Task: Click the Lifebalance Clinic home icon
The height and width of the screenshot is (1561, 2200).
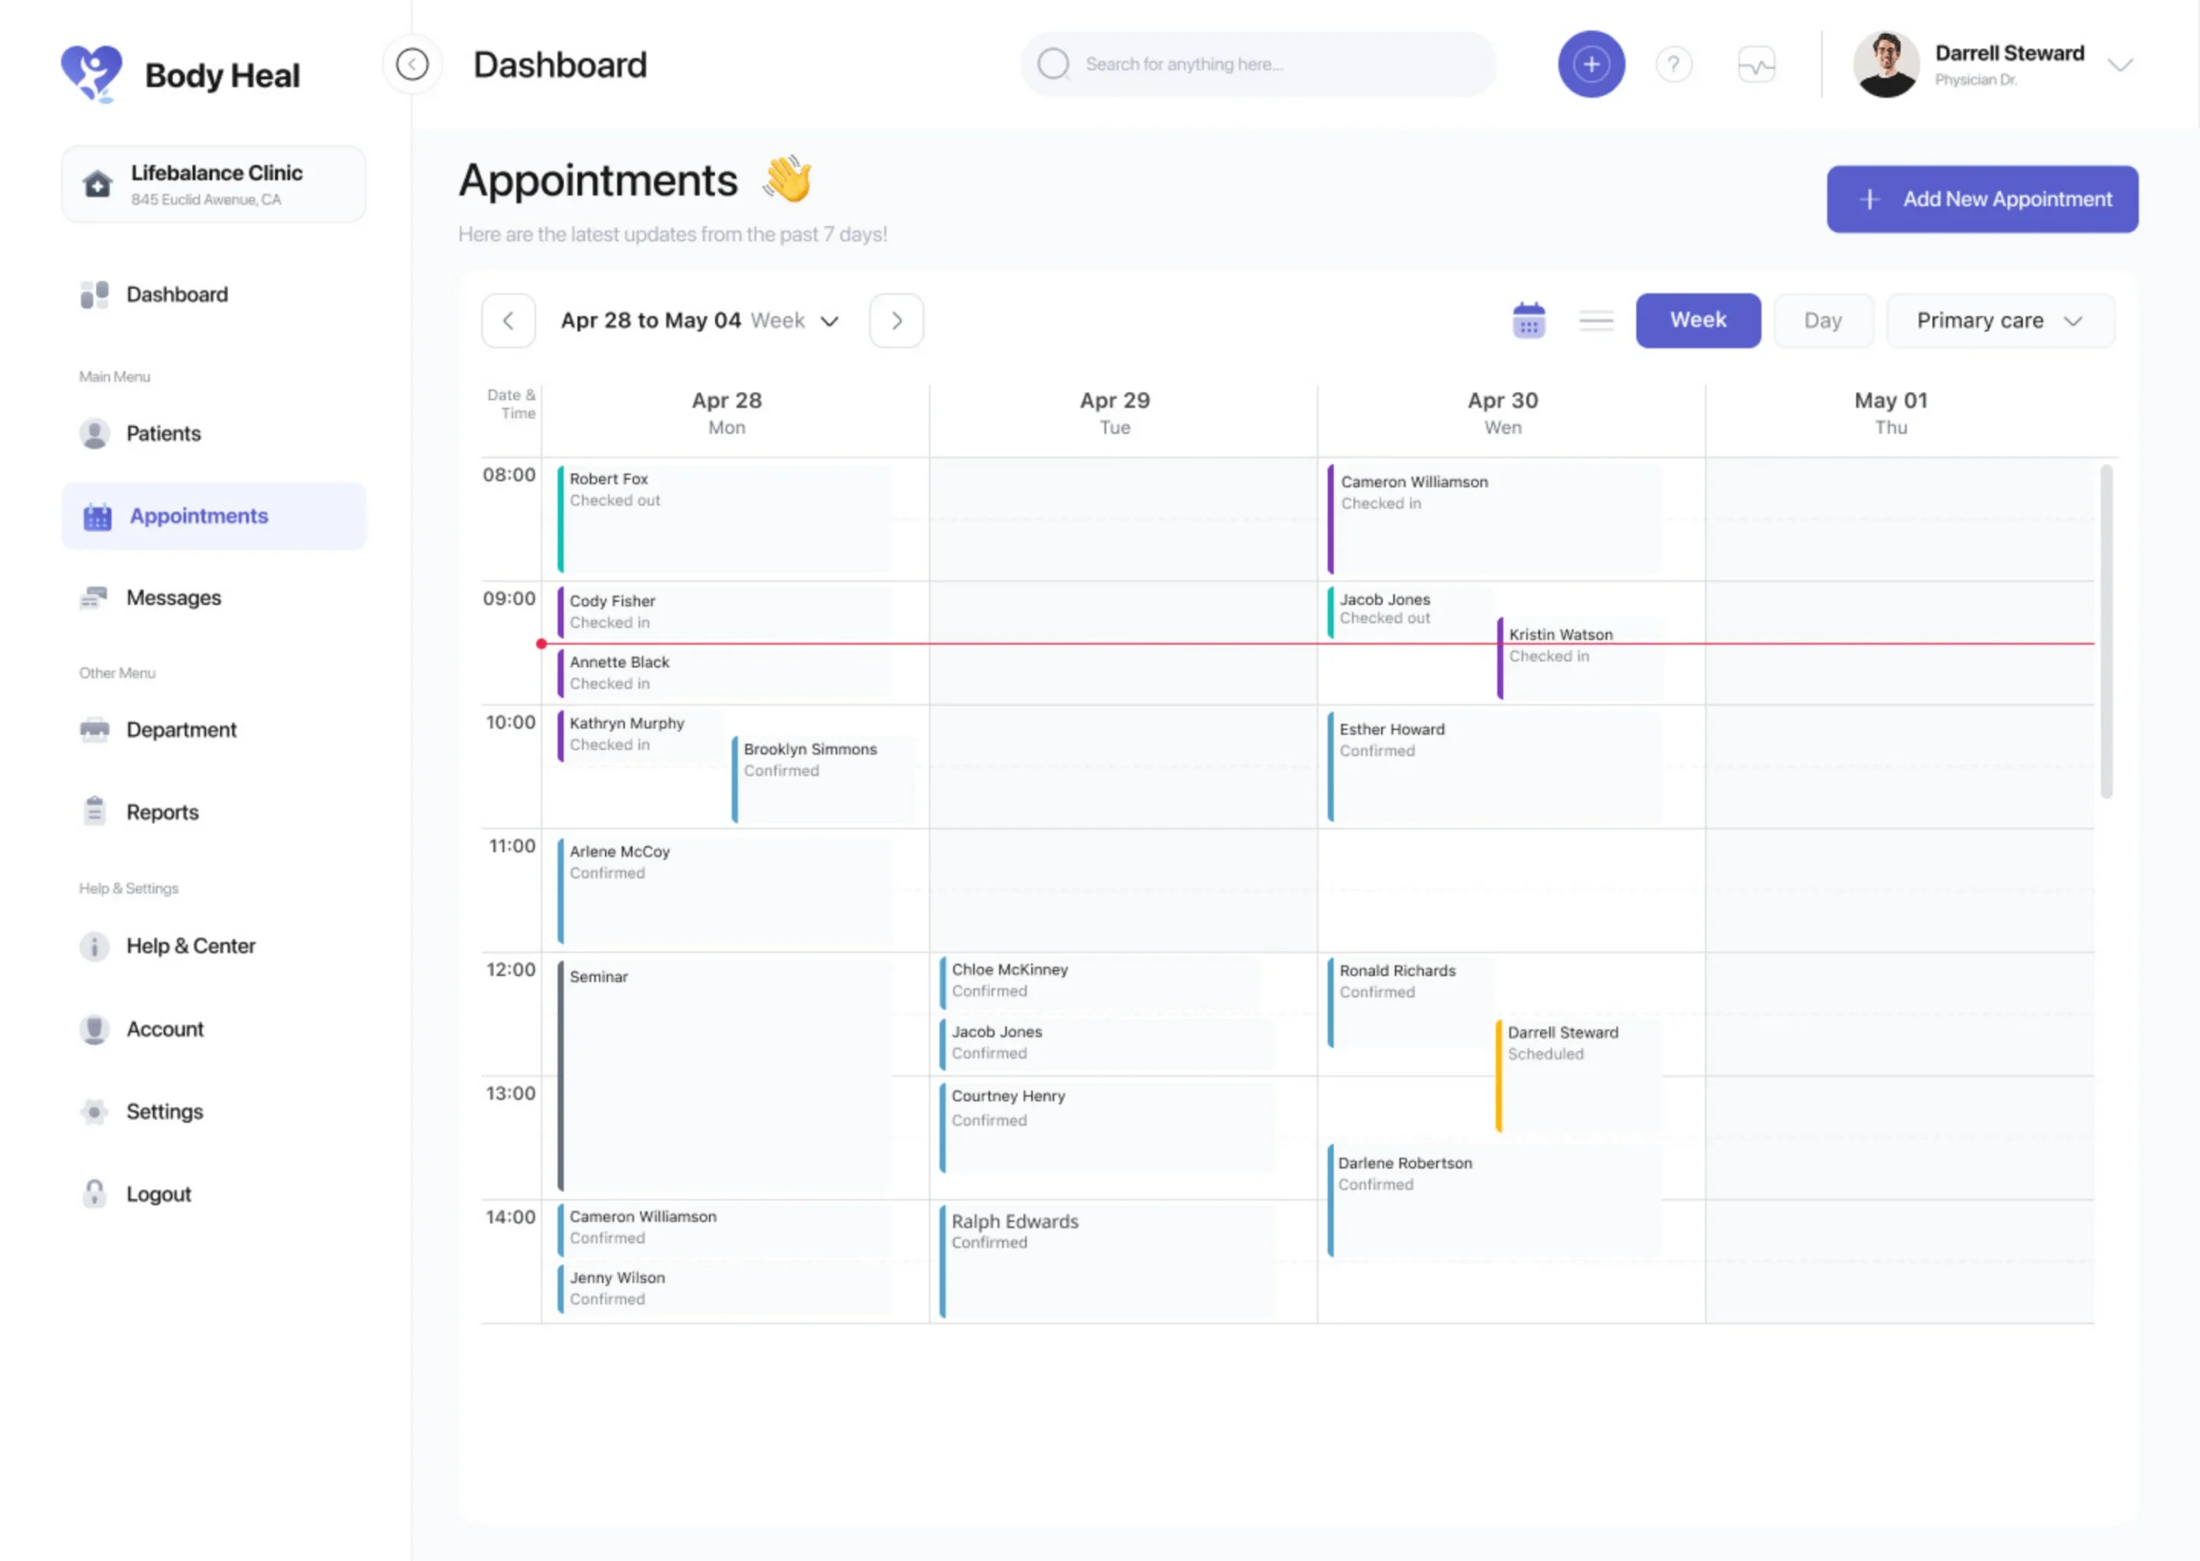Action: [x=97, y=184]
